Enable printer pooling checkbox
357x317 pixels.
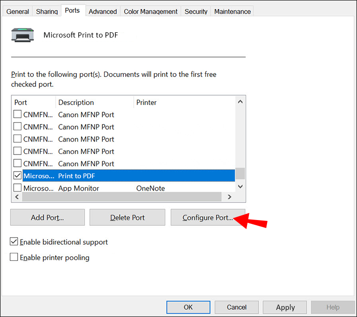[x=14, y=258]
